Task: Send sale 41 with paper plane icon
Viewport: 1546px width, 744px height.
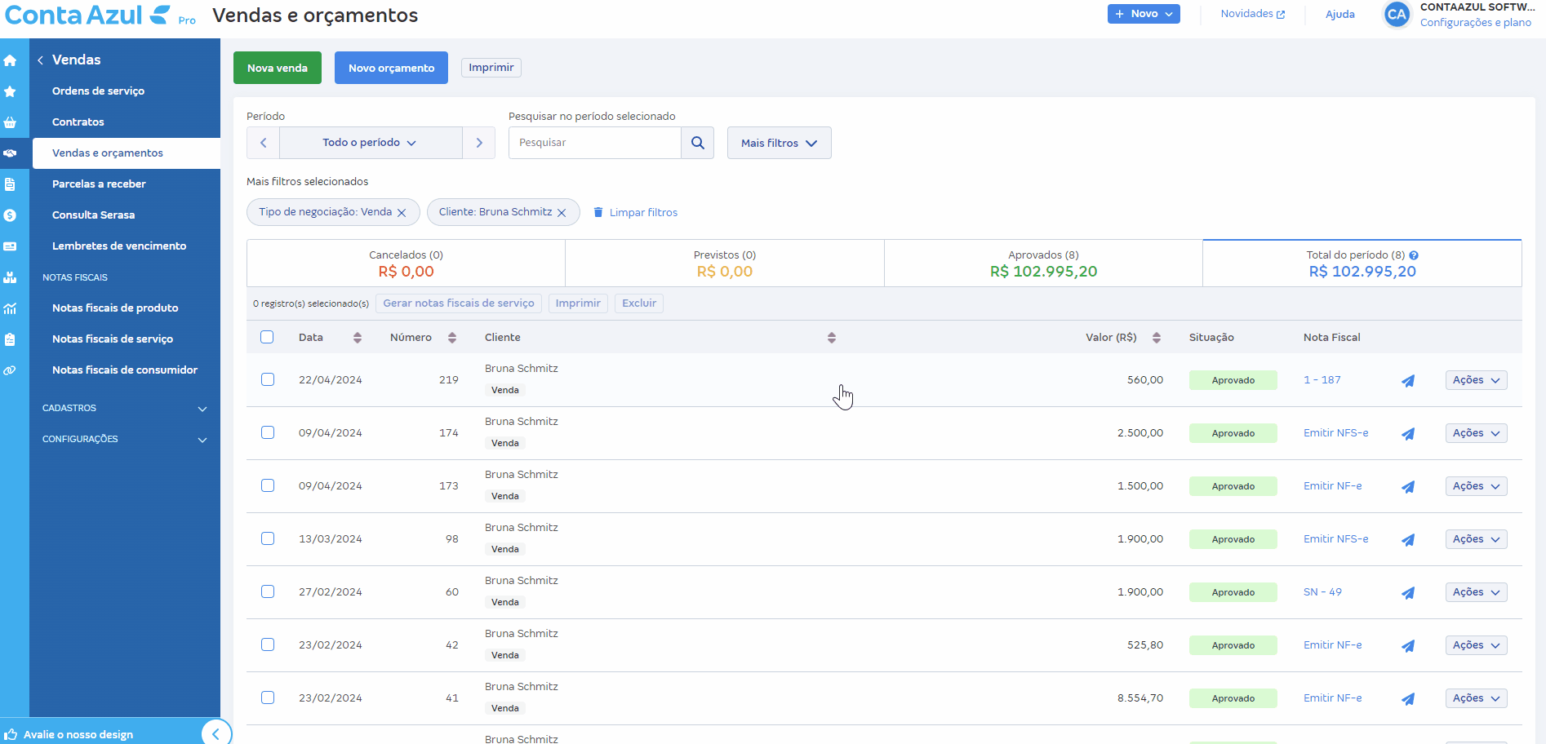Action: (x=1408, y=699)
